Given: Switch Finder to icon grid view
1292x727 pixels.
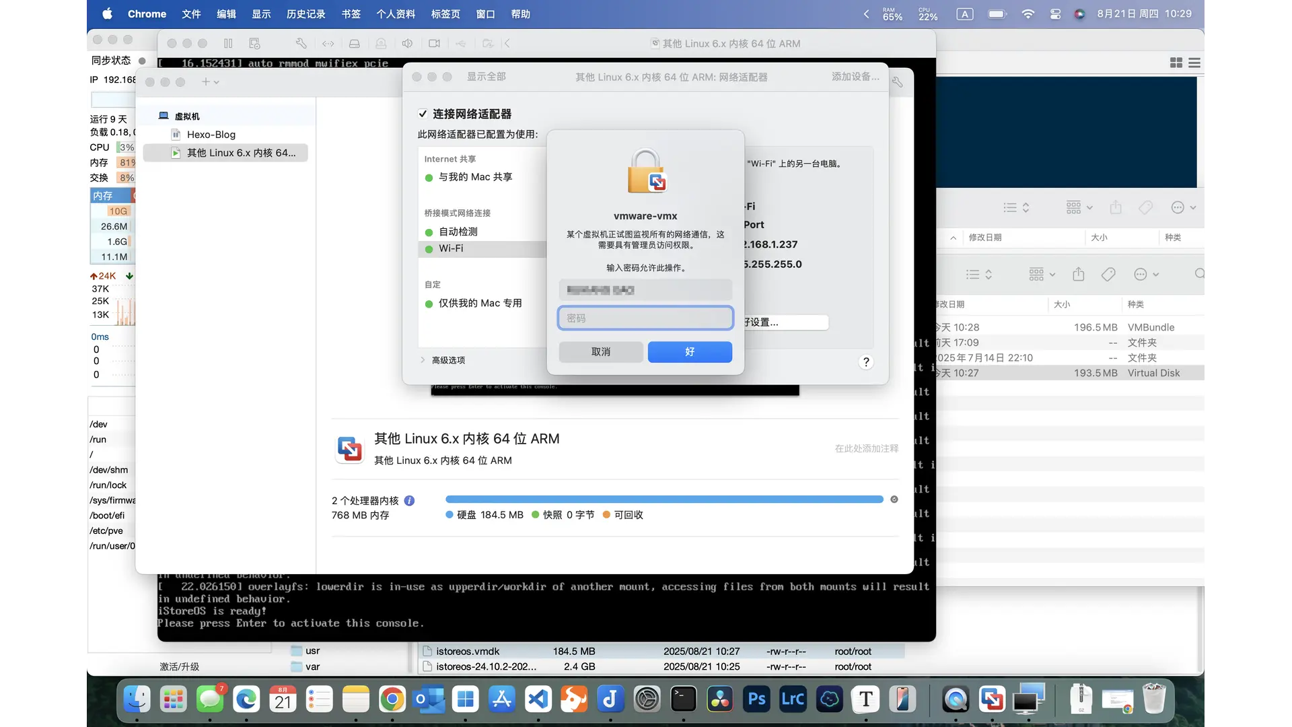Looking at the screenshot, I should pos(1176,63).
